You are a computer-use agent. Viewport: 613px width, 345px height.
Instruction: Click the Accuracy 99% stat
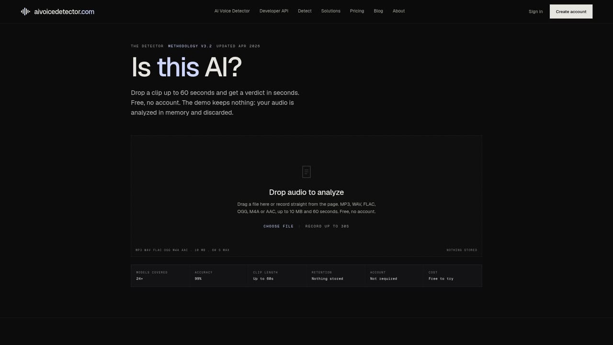point(219,276)
